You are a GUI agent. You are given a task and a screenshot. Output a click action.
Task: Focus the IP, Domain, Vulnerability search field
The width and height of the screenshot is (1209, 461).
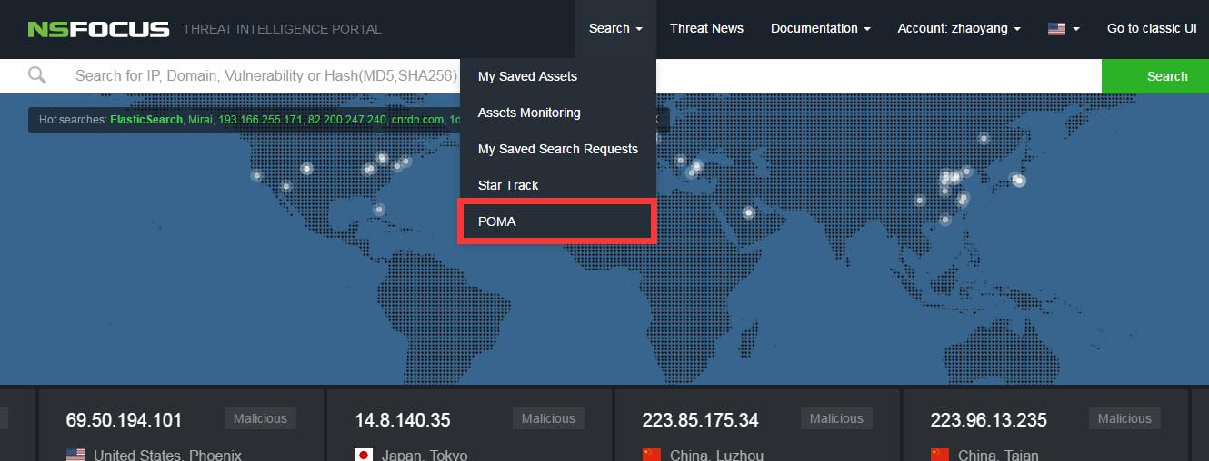point(264,76)
